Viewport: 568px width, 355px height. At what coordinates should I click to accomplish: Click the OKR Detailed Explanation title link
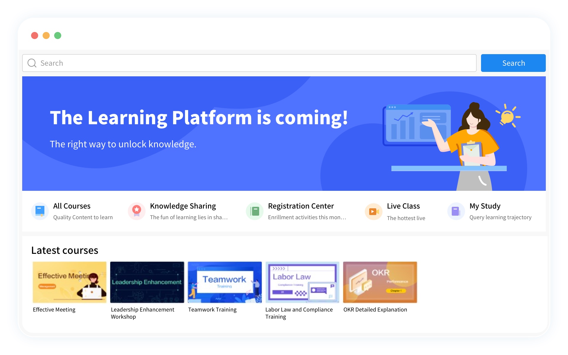click(375, 309)
